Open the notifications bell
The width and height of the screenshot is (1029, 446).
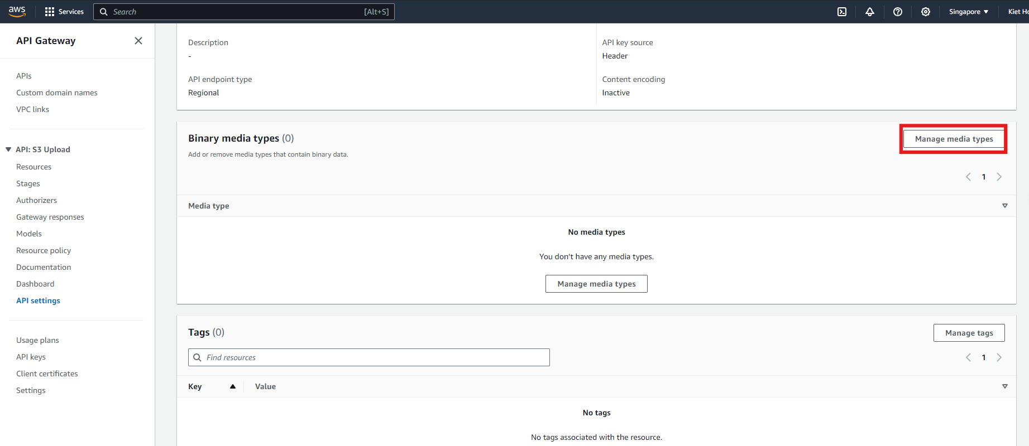point(870,12)
